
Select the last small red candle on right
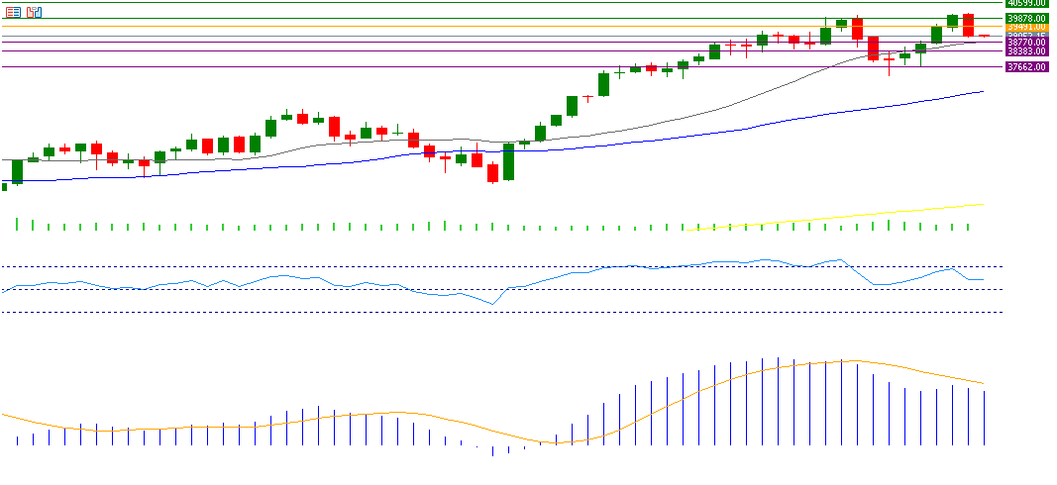point(984,36)
